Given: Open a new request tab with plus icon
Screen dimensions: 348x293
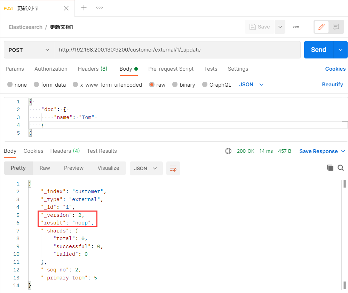Looking at the screenshot, I should point(84,8).
